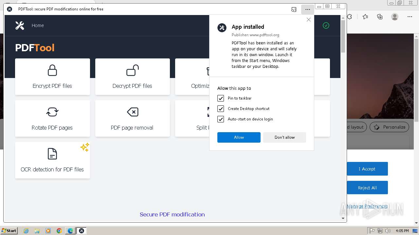Viewport: 419px width, 235px height.
Task: Open Edge Settings and more menu
Action: coord(410,17)
